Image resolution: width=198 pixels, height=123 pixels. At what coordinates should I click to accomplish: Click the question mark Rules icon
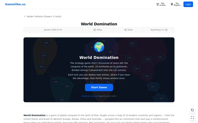[x=95, y=30]
